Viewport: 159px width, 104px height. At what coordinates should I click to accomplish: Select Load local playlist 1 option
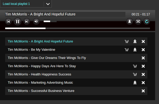pos(22,4)
